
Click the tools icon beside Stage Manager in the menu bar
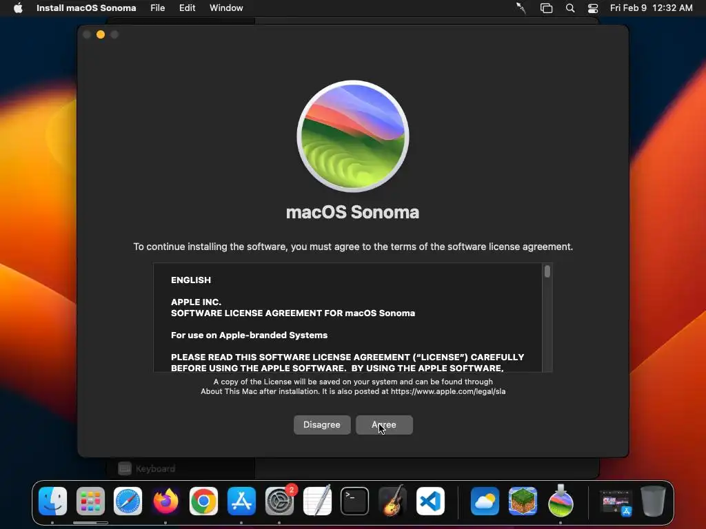point(521,8)
